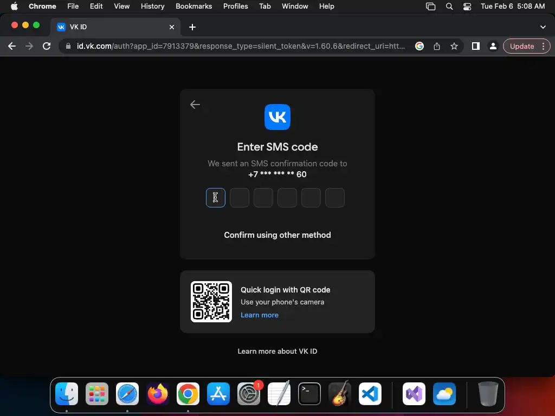The height and width of the screenshot is (416, 555).
Task: Open Learn more about VK ID link
Action: point(277,351)
